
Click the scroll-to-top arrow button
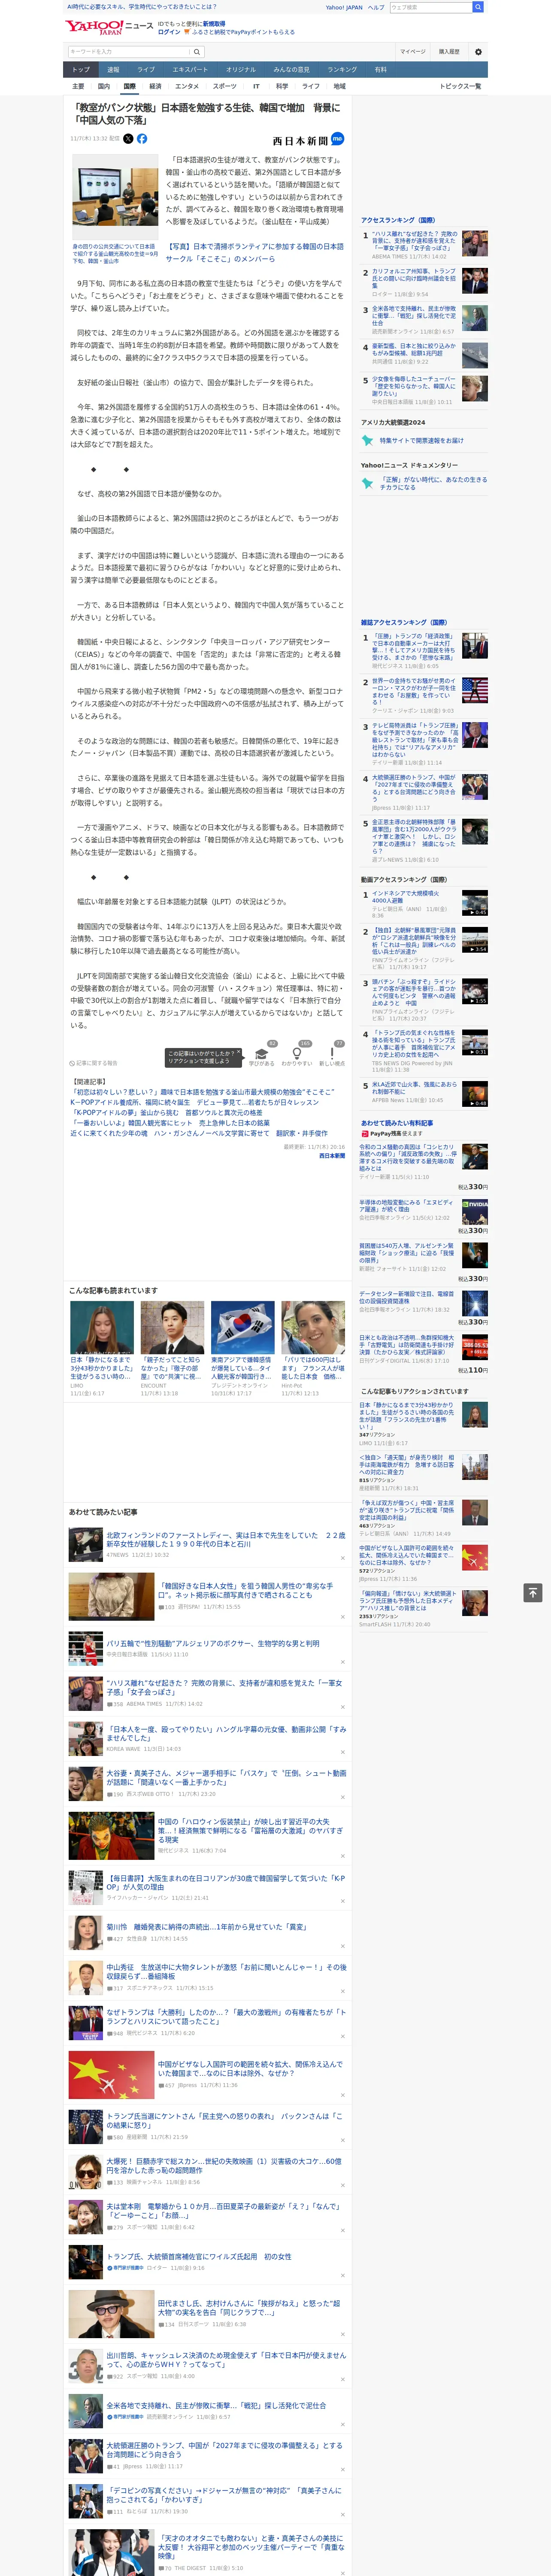tap(533, 1593)
